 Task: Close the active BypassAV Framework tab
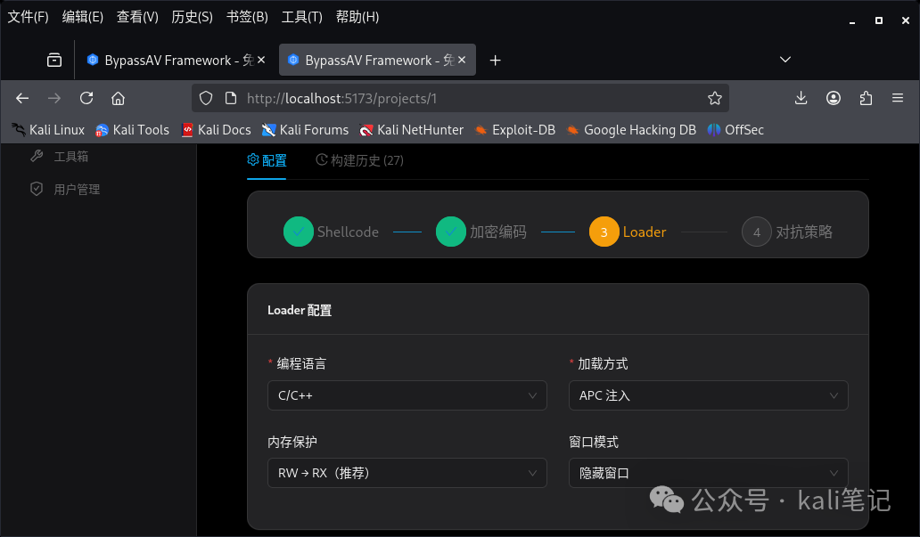point(462,60)
